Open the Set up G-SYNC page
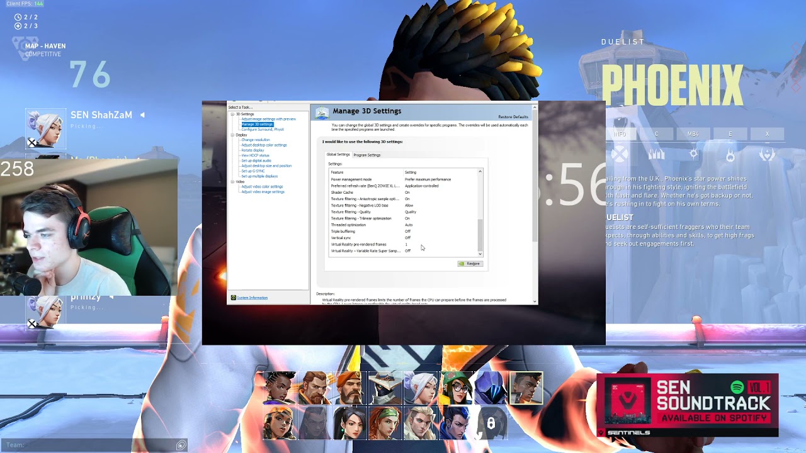 tap(253, 171)
